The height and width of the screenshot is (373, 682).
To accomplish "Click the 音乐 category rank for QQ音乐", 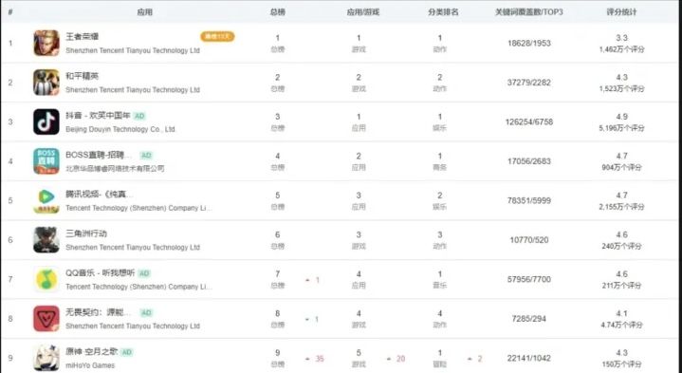I will point(440,286).
